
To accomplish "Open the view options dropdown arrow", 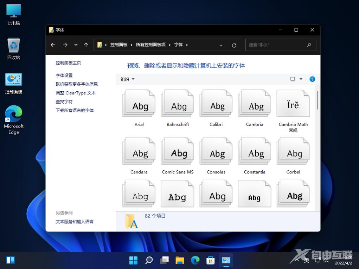I will point(301,79).
